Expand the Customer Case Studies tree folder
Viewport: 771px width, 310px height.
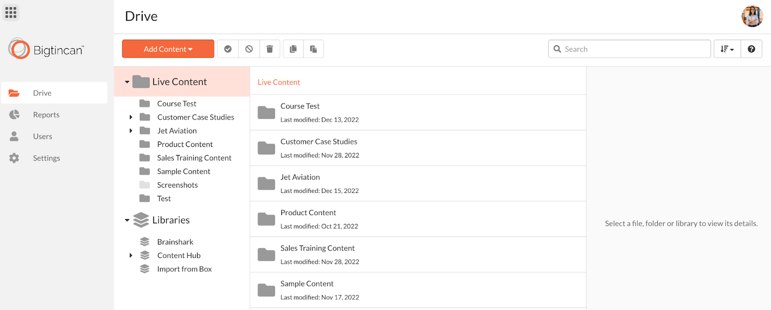tap(131, 117)
